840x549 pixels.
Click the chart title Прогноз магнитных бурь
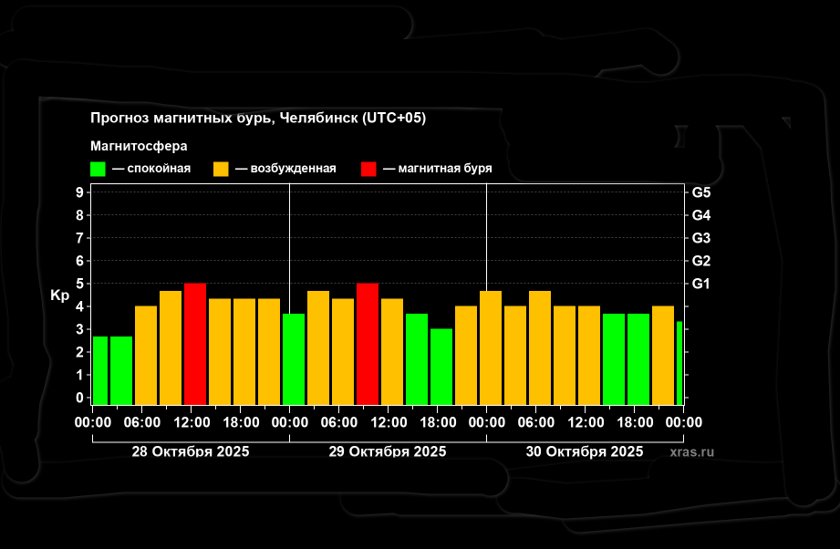[x=258, y=119]
